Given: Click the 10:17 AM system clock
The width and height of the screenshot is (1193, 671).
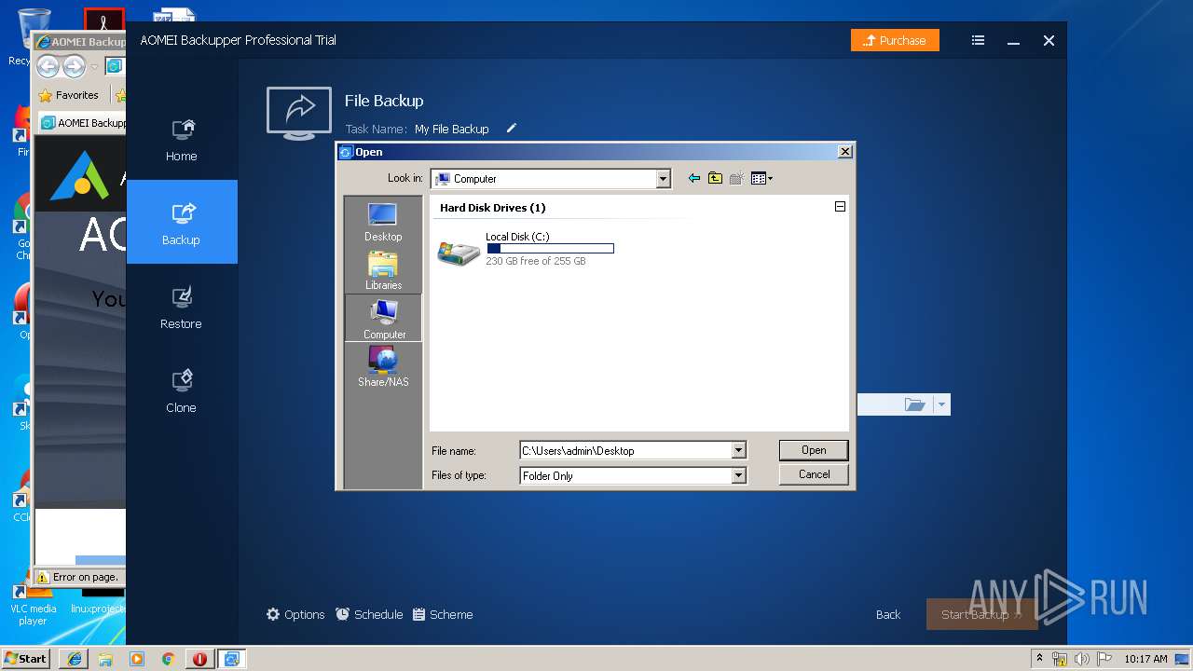Looking at the screenshot, I should [x=1145, y=659].
